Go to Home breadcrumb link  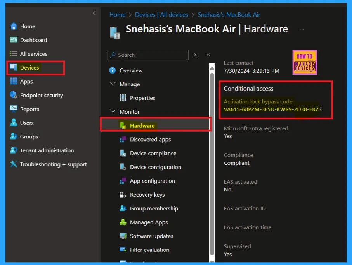click(117, 15)
